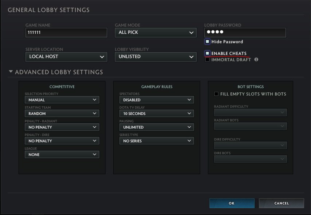The image size is (311, 215).
Task: Open the Server Location dropdown
Action: pos(66,57)
